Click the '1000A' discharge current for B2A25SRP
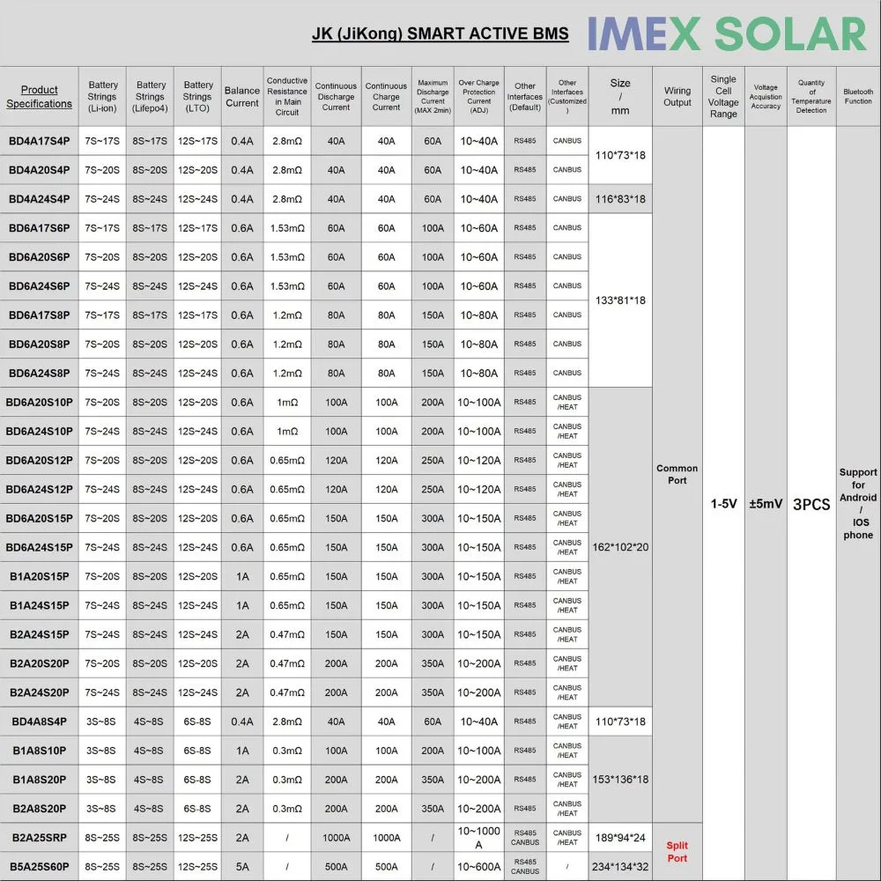881x881 pixels. tap(336, 838)
